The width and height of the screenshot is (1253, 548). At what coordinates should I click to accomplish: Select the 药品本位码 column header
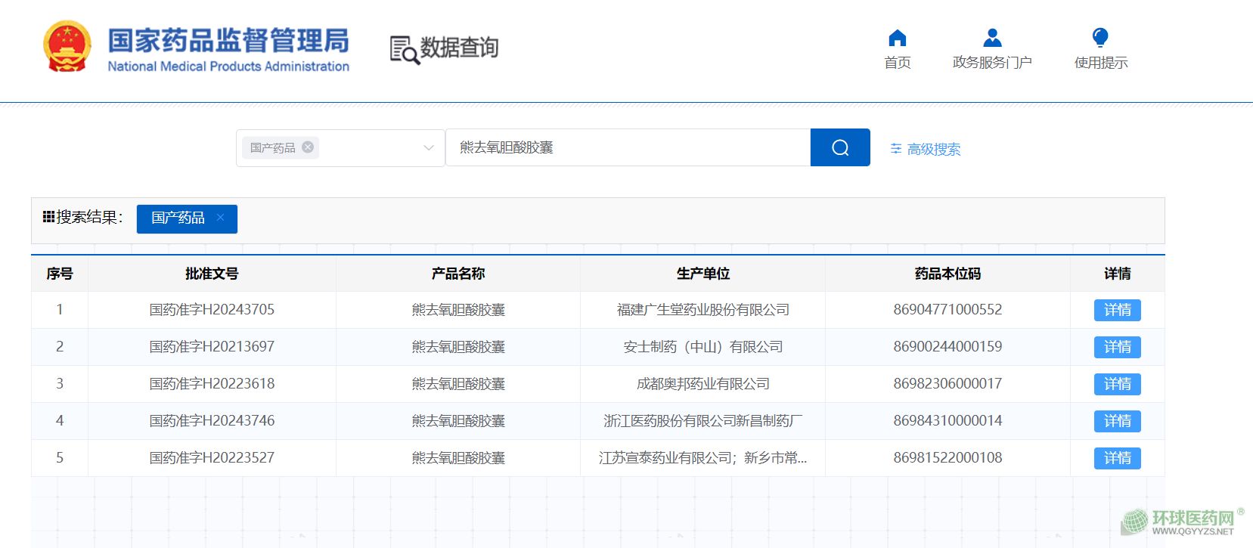click(x=947, y=274)
